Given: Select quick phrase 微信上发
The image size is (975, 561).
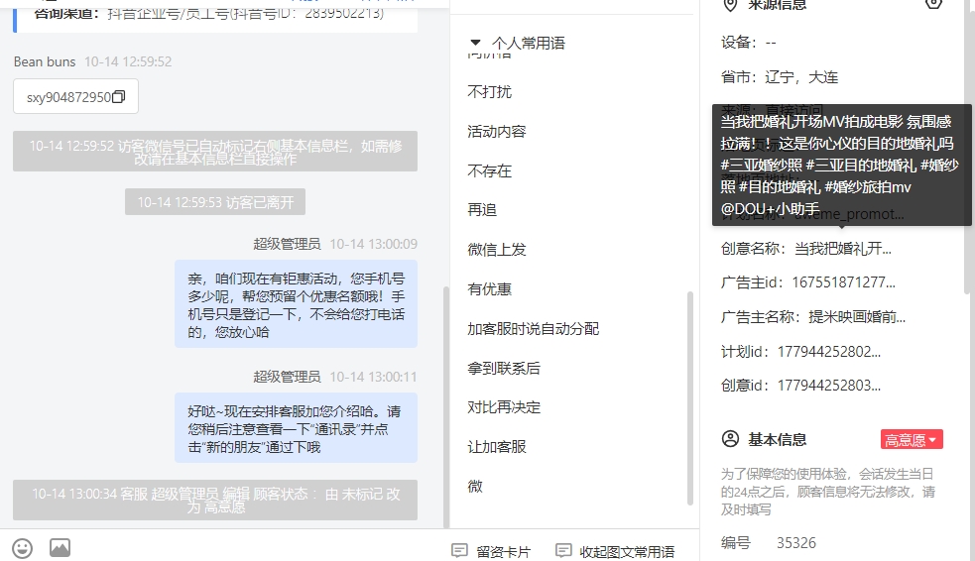Looking at the screenshot, I should [497, 250].
